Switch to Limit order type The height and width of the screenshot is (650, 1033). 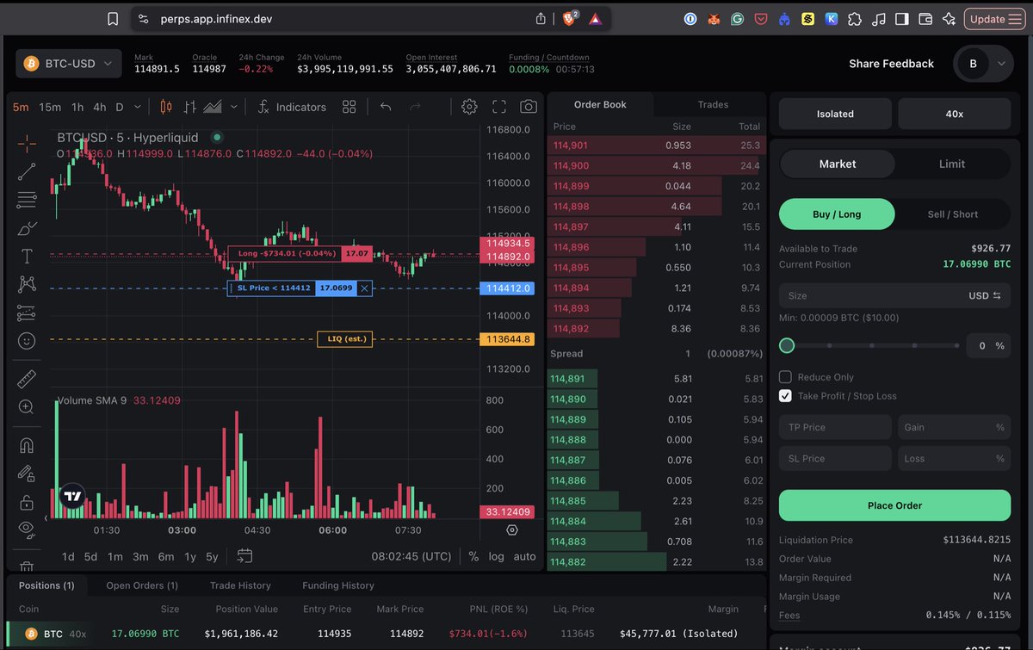tap(952, 164)
